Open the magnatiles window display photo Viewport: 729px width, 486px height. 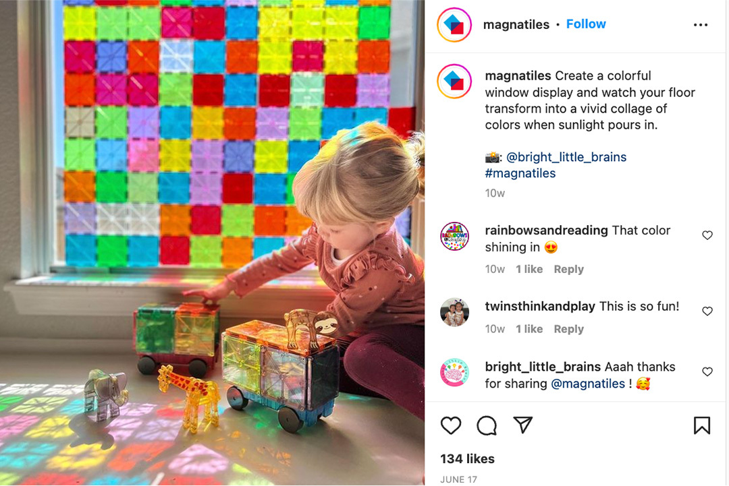click(212, 243)
